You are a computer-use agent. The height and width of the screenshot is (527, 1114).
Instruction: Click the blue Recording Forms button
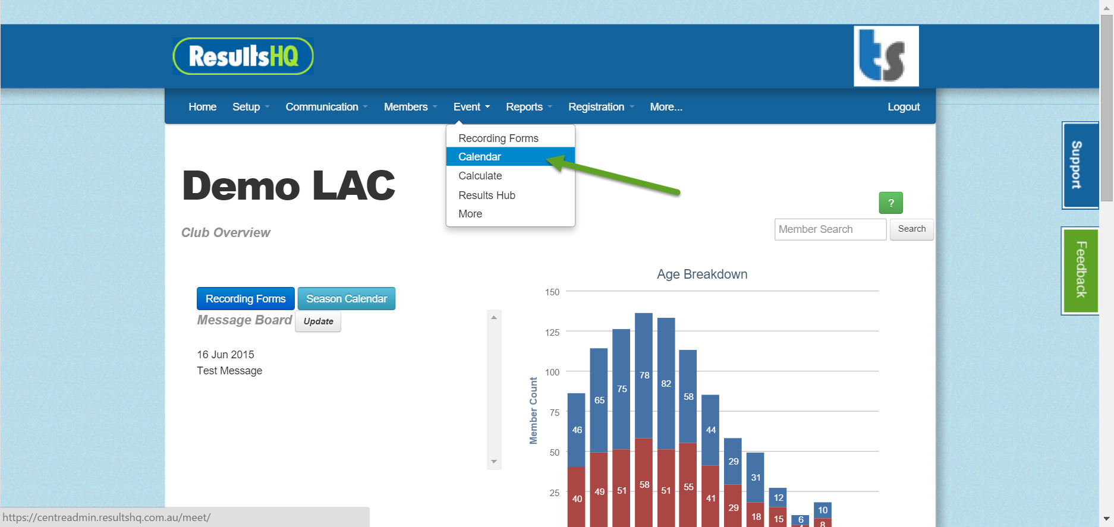pyautogui.click(x=246, y=299)
